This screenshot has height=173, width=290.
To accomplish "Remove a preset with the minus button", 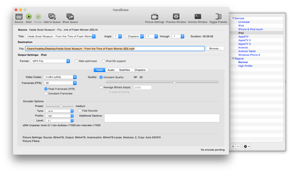I will tap(238, 146).
